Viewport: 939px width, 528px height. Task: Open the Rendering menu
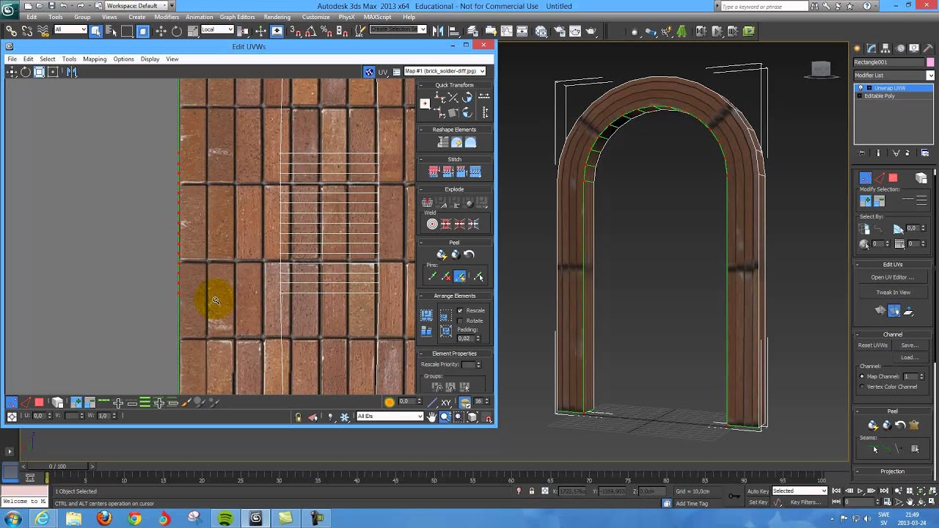[277, 17]
